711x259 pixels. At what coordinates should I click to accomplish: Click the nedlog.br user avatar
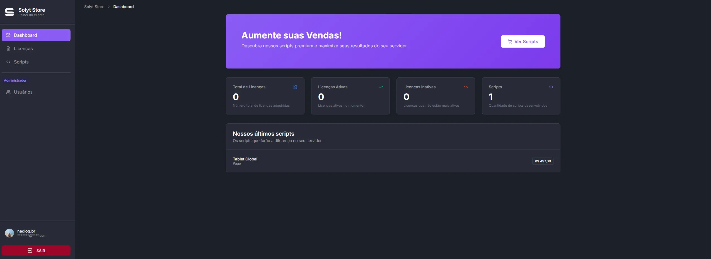(x=9, y=233)
